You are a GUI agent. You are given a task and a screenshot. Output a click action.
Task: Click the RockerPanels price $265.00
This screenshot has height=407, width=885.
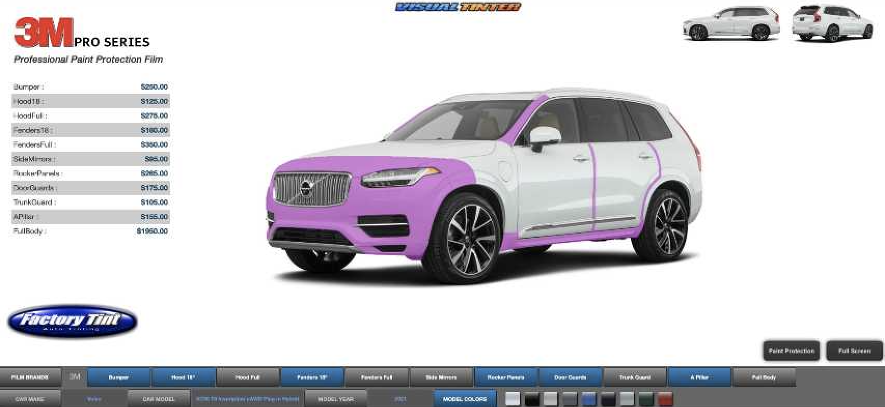click(154, 173)
